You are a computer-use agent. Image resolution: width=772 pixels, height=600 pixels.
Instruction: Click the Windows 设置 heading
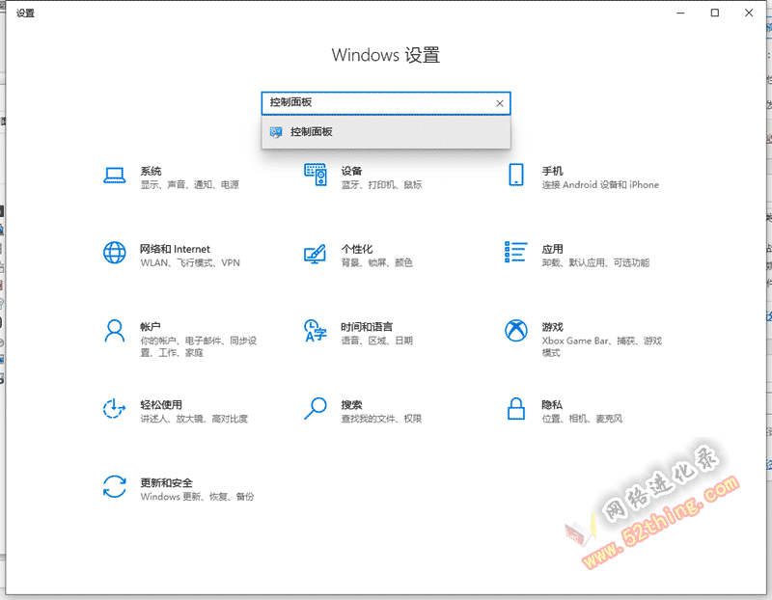click(x=385, y=55)
